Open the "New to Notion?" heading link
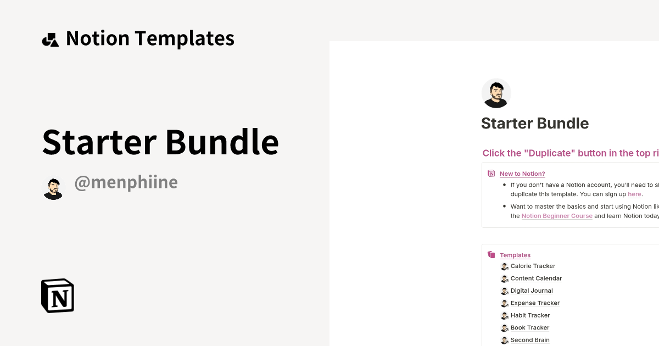The width and height of the screenshot is (659, 346). [x=522, y=174]
